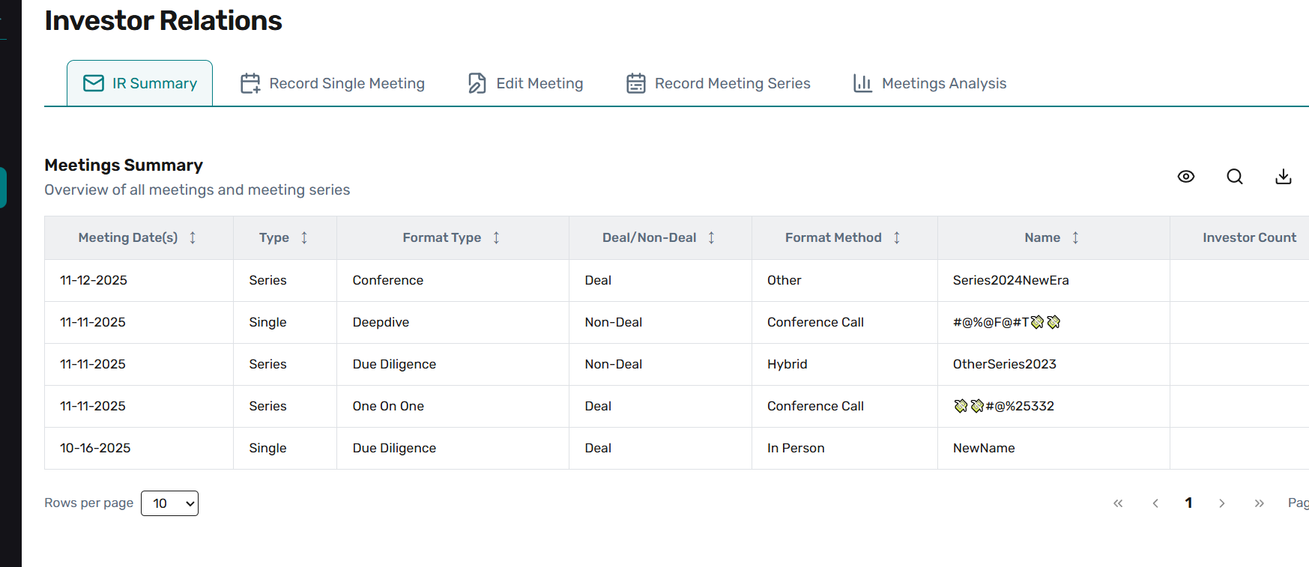Screen dimensions: 1309x567
Task: Click the eye visibility icon above table
Action: pos(1185,177)
